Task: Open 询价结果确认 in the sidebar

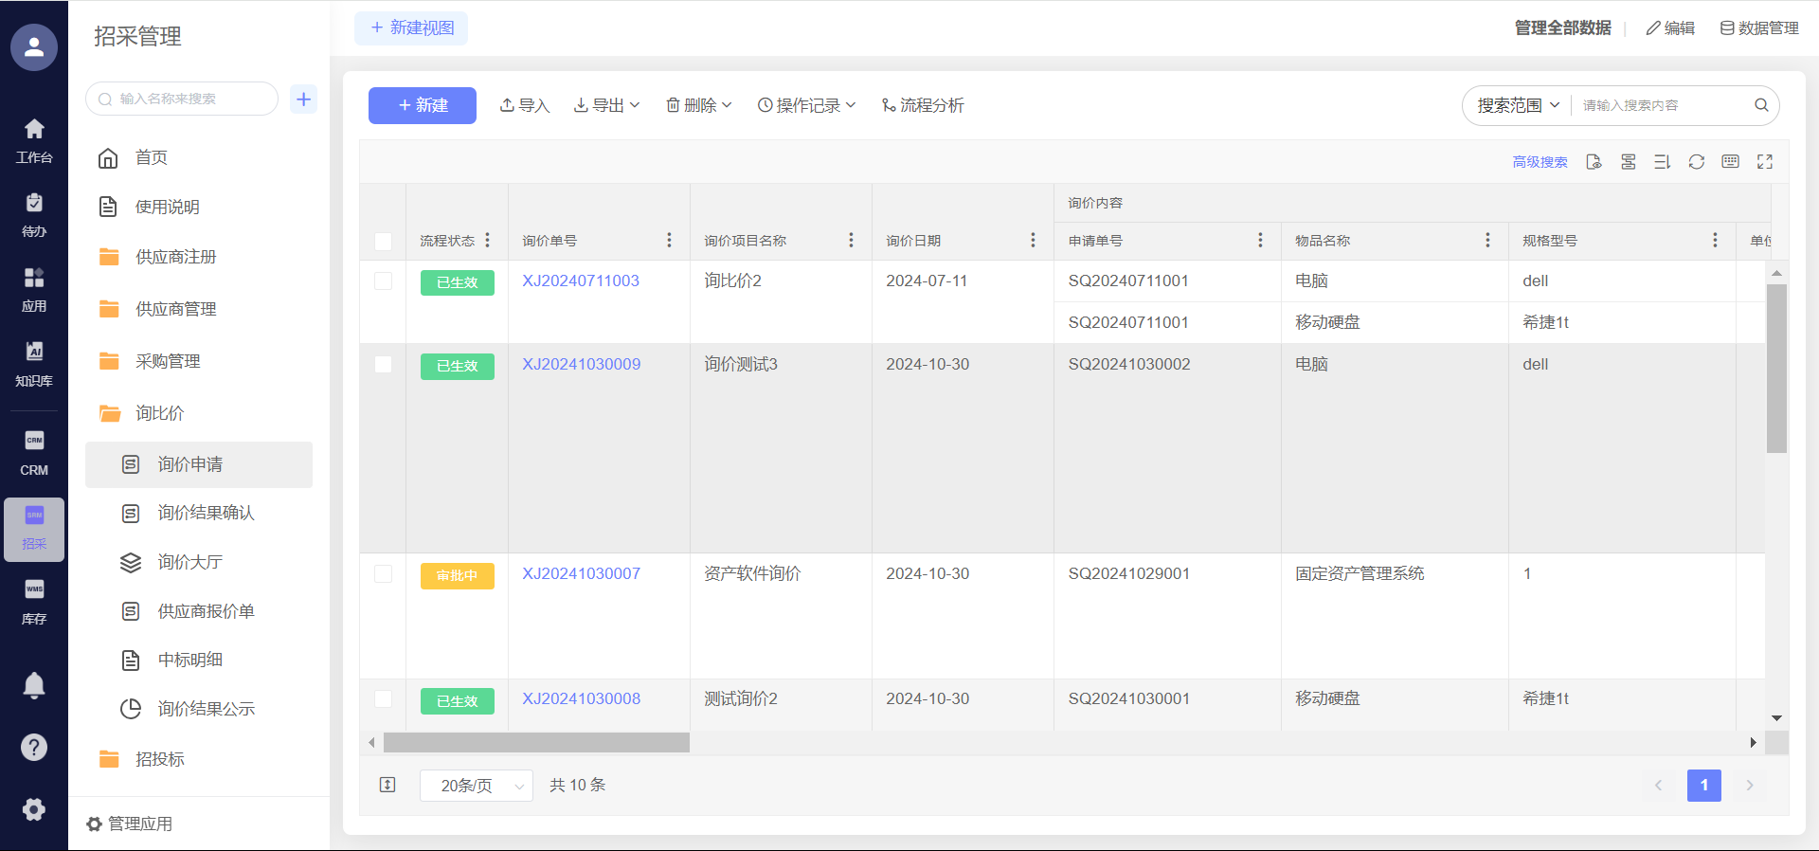Action: (206, 513)
